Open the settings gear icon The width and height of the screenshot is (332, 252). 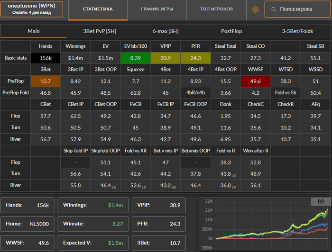[255, 9]
